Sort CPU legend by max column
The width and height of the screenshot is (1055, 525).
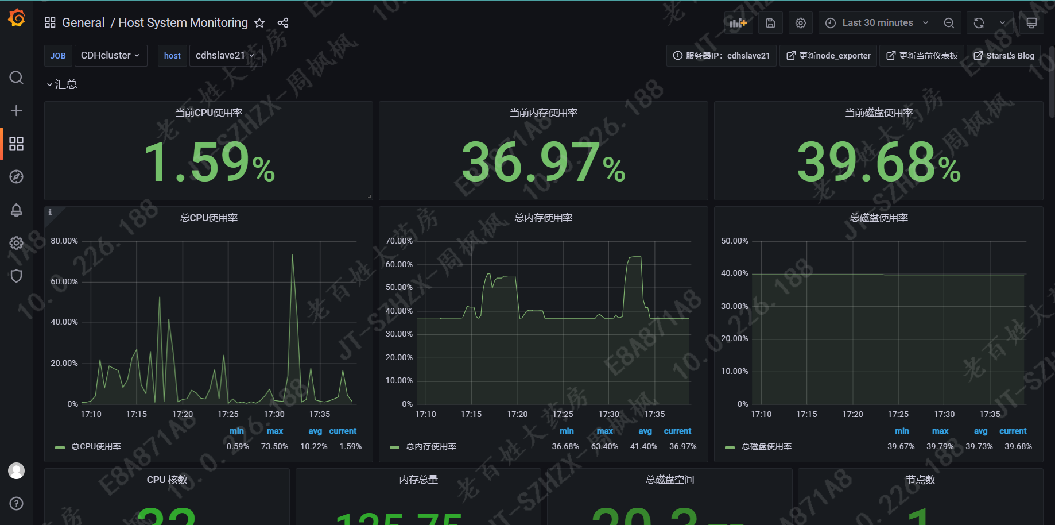point(275,431)
